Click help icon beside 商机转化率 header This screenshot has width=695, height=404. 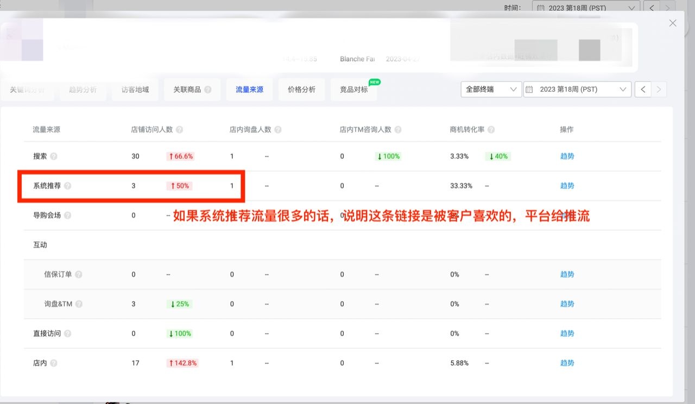pyautogui.click(x=491, y=130)
